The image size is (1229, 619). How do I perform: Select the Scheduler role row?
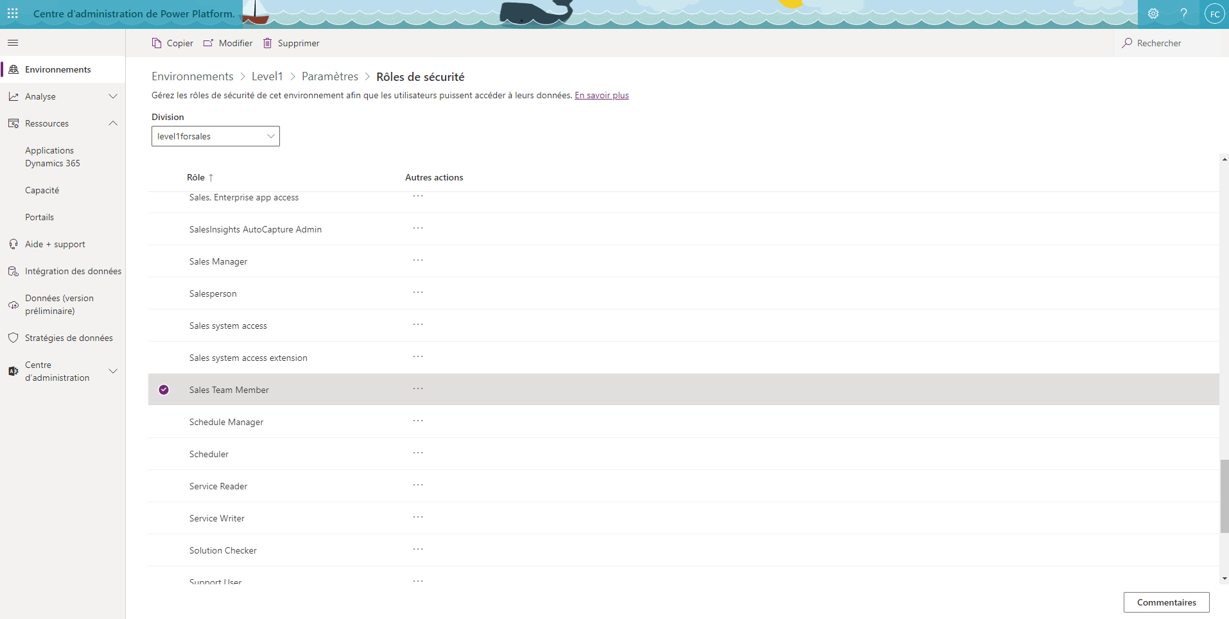pyautogui.click(x=683, y=454)
